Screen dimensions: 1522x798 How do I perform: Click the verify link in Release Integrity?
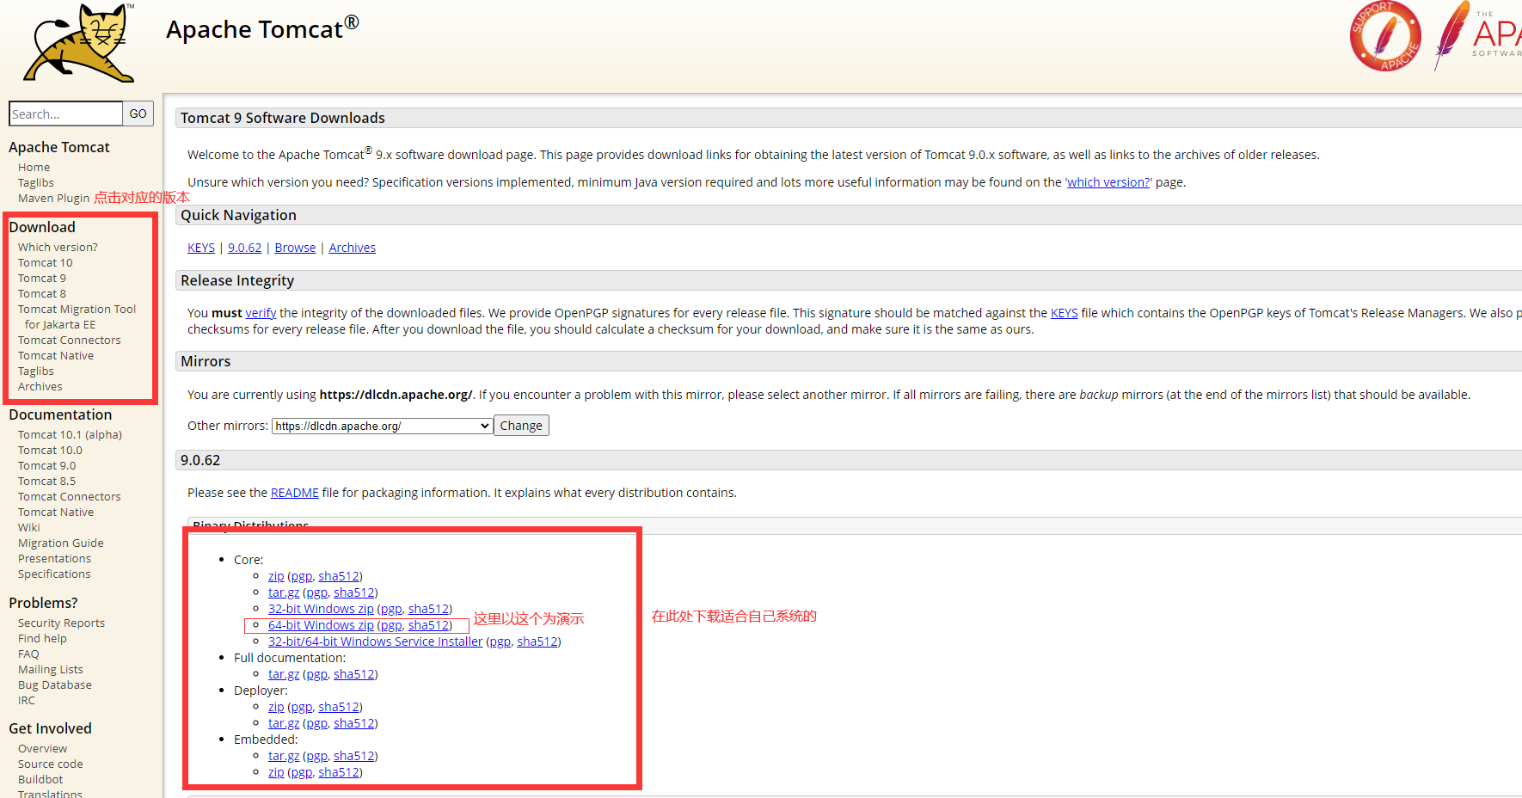tap(261, 313)
